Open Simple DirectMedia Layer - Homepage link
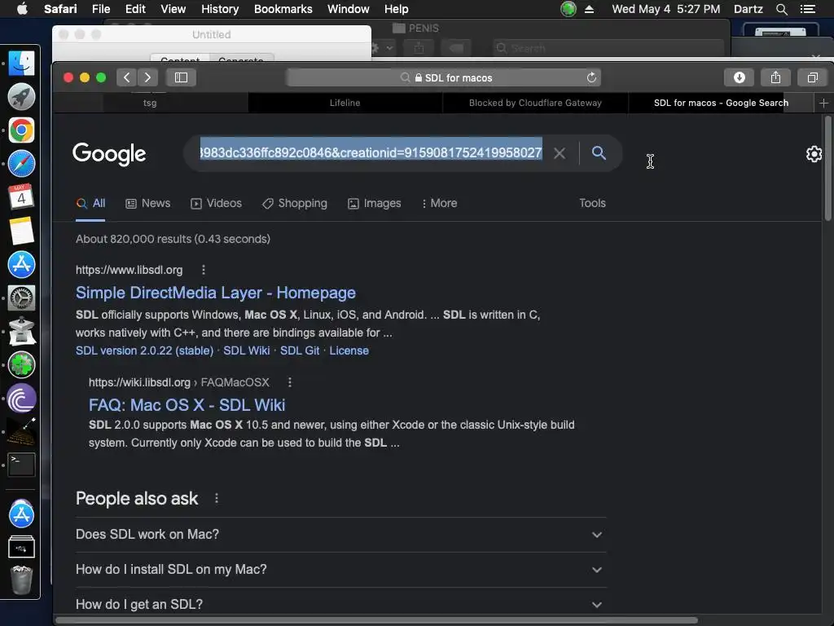Viewport: 834px width, 626px height. pyautogui.click(x=215, y=293)
